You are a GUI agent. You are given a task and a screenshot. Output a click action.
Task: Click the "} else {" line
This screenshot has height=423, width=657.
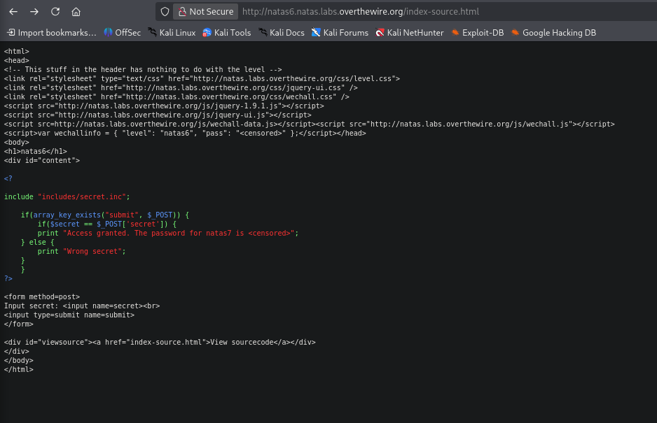click(38, 242)
